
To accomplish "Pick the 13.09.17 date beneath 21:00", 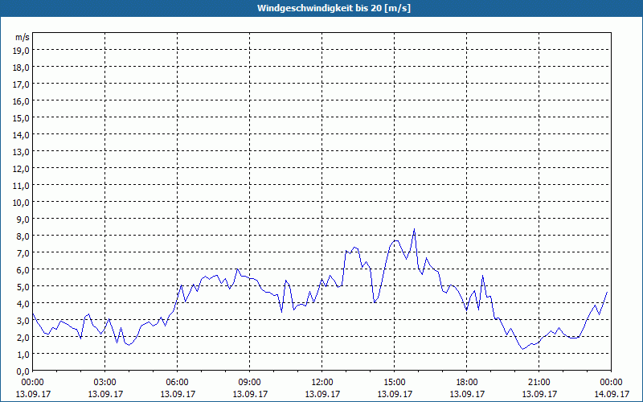I will click(539, 394).
